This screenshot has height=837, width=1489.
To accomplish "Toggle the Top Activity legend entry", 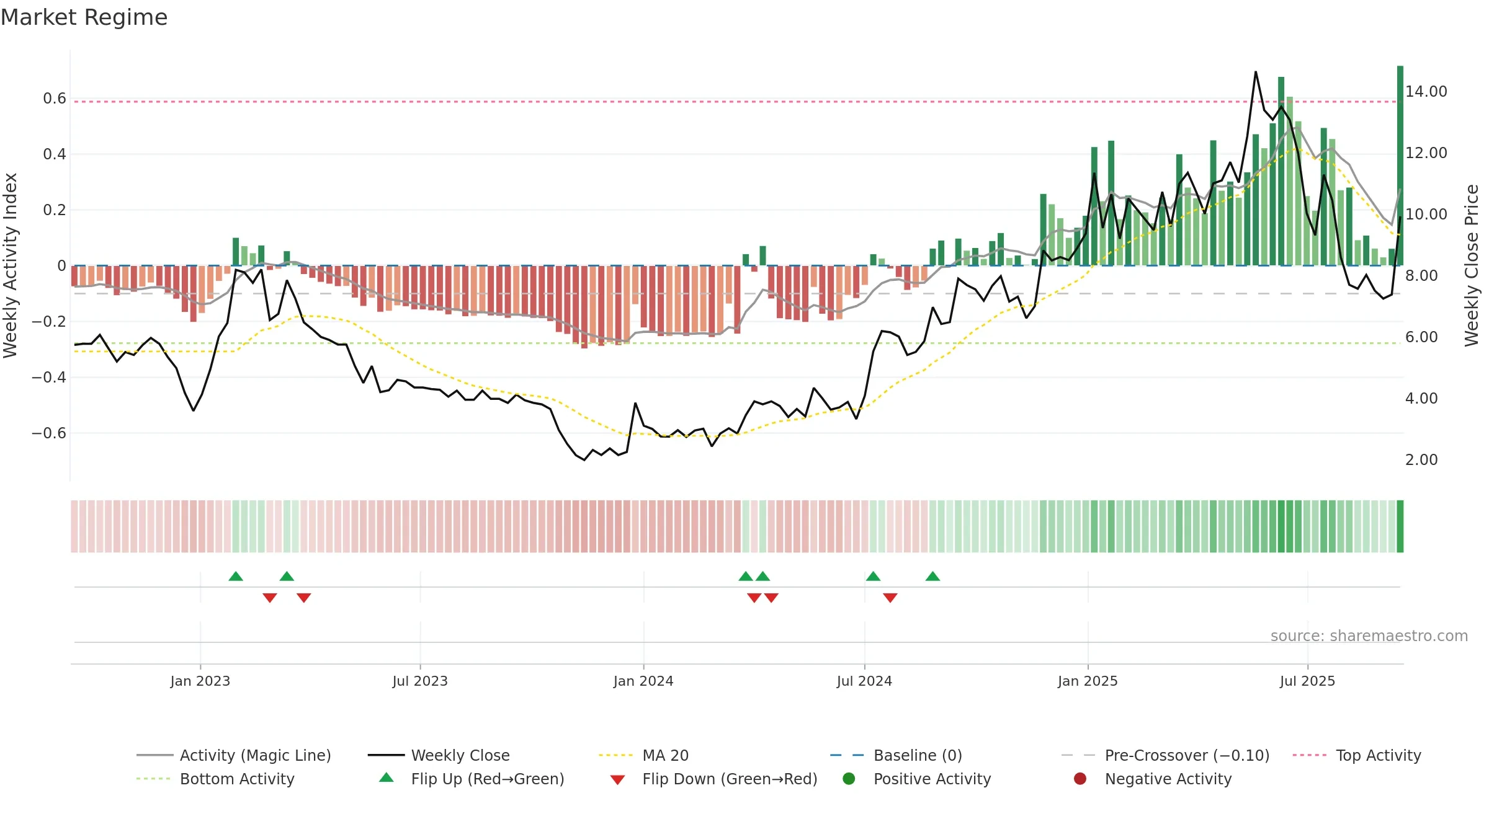I will coord(1357,755).
